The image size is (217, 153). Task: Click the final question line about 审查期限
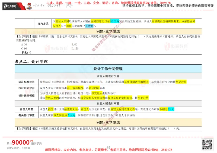(x=98, y=129)
